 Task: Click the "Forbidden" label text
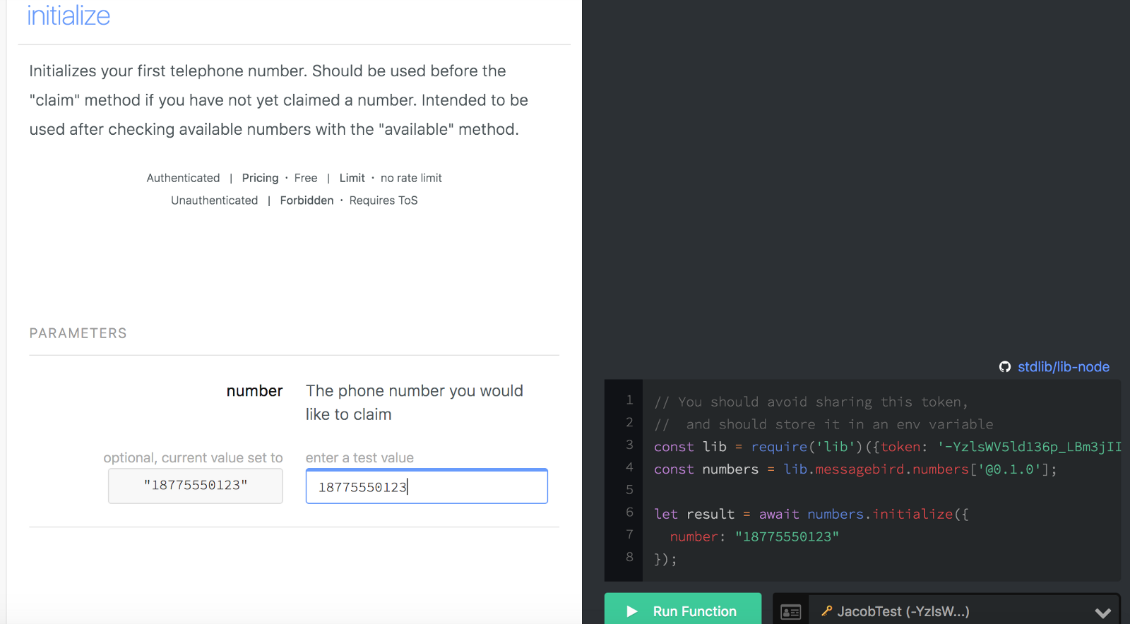[307, 200]
